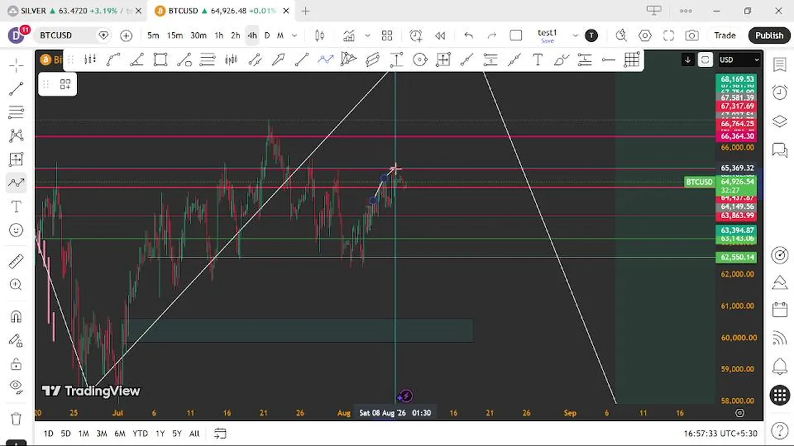The height and width of the screenshot is (446, 794).
Task: Open the patterns tool in left sidebar
Action: coord(16,136)
